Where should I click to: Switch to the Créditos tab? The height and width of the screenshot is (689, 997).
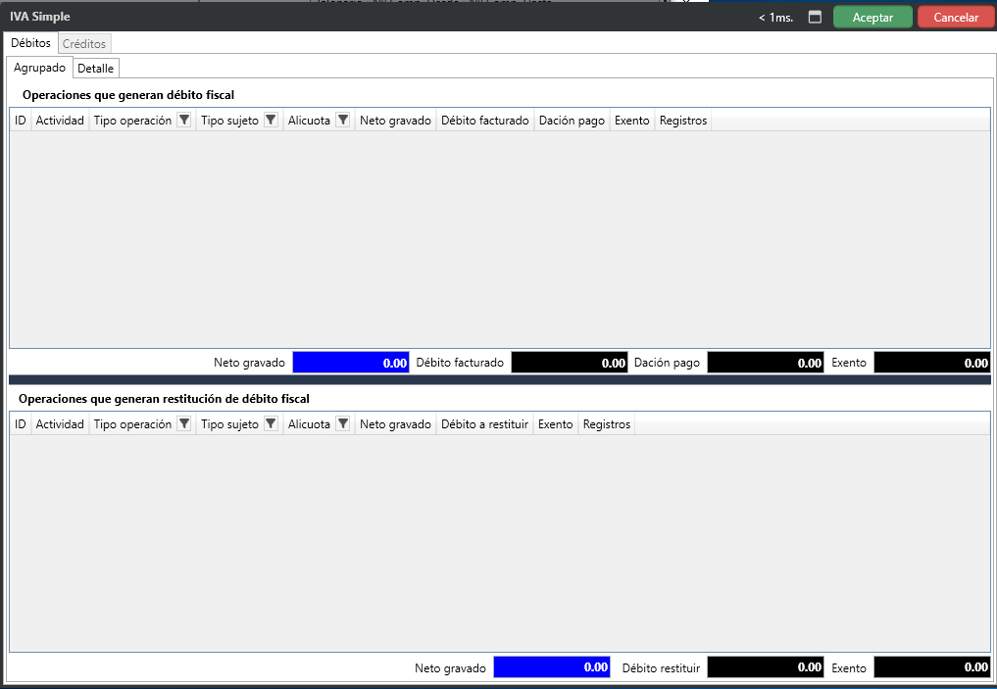84,44
